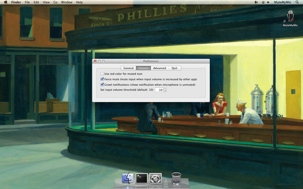Screen dimensions: 303x189
Task: Open the Finder menu
Action: [x=16, y=2]
